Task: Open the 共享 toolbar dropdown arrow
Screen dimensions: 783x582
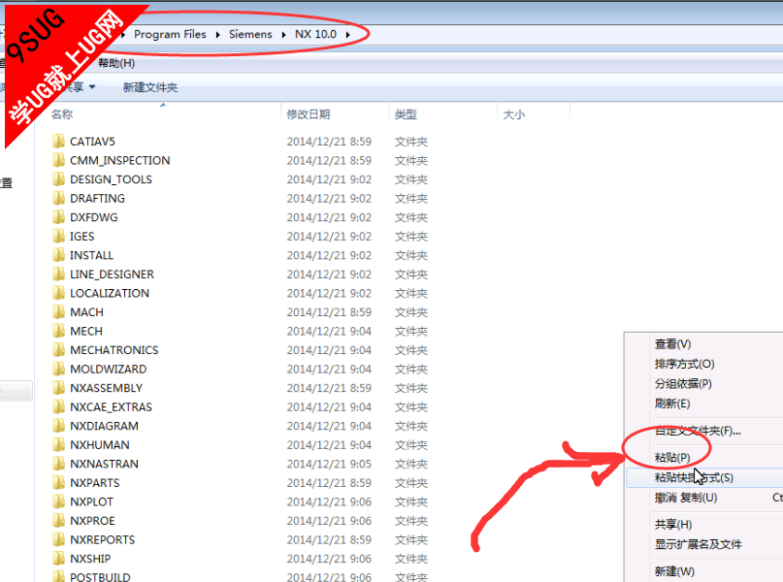Action: (92, 87)
